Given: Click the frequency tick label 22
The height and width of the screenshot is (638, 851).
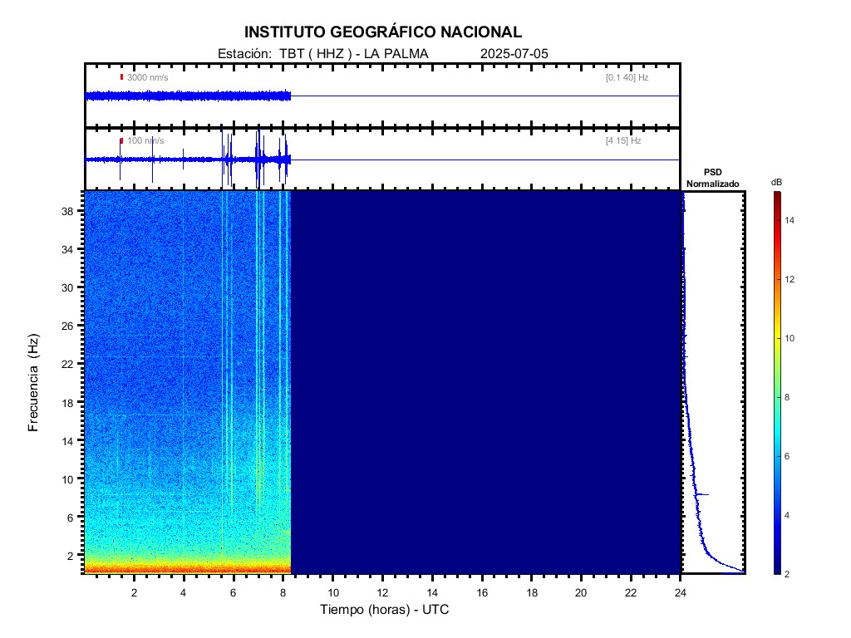Looking at the screenshot, I should (x=67, y=365).
